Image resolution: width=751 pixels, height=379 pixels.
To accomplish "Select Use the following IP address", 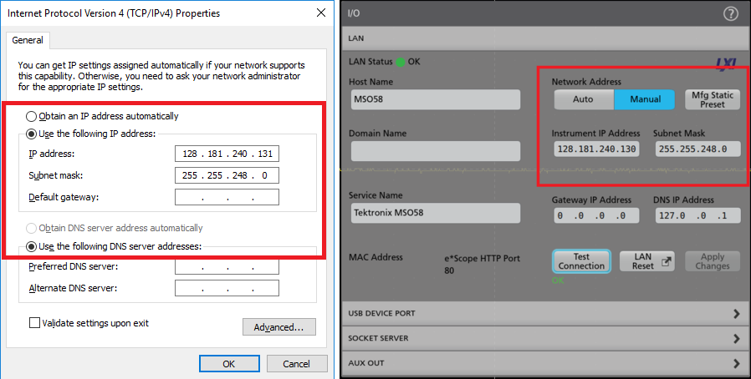I will (x=32, y=134).
